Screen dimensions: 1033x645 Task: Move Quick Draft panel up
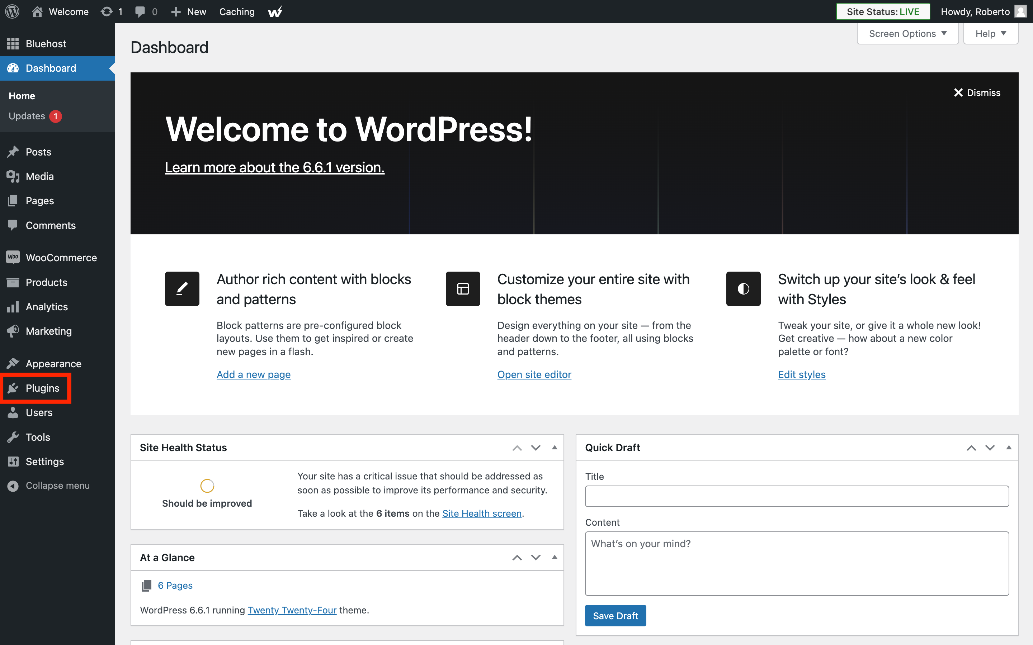point(971,448)
